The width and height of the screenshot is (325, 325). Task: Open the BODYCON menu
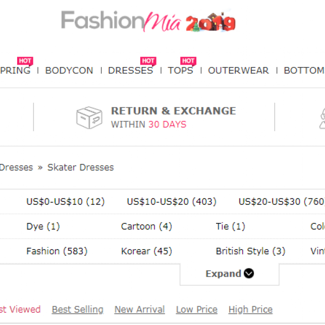pyautogui.click(x=69, y=71)
